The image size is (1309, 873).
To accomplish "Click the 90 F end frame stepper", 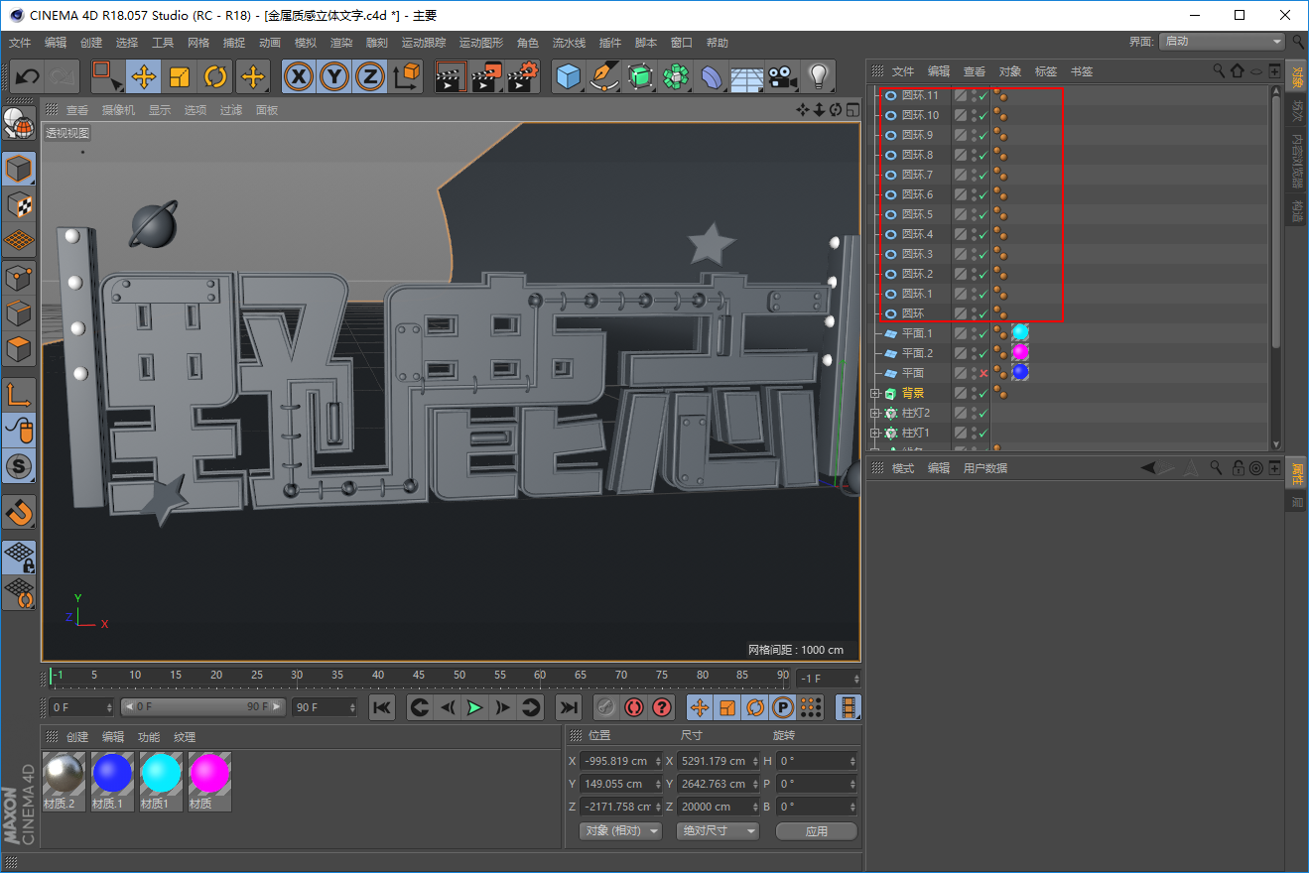I will coord(351,707).
